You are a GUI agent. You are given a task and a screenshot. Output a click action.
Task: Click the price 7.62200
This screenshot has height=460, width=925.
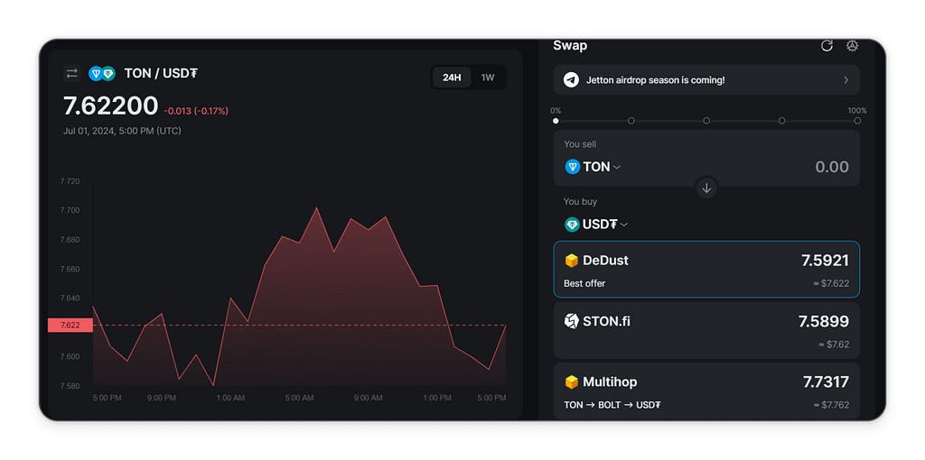pos(111,106)
